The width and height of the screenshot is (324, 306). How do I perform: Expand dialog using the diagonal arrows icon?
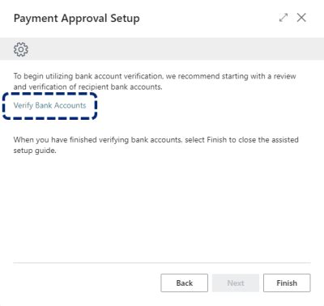[x=283, y=18]
